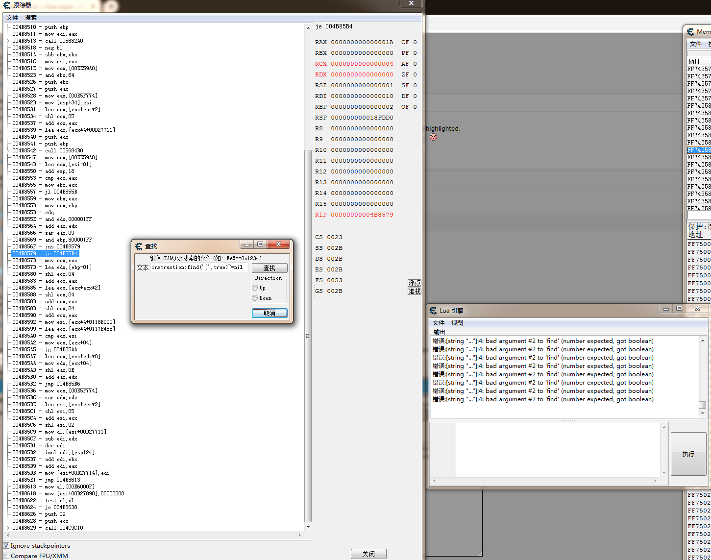Screen dimensions: 711x560
Task: Click the Cheat Engine icon in 查找 dialog
Action: 139,246
